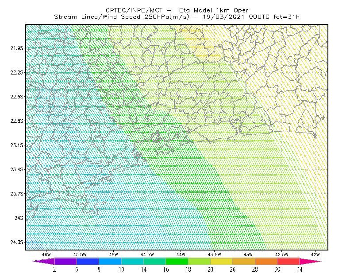Screen dimensions: 354x274
Task: Click the yellow 20-26 colorbar segment
Action: [x=222, y=261]
